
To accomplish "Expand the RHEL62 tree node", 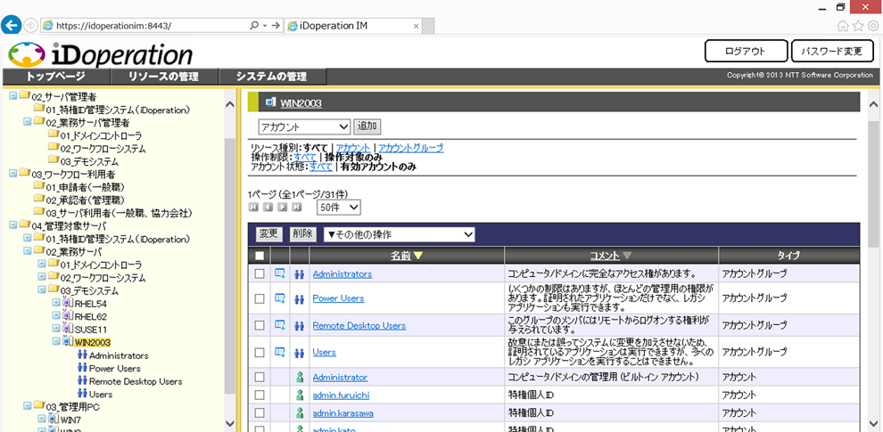I will pyautogui.click(x=56, y=316).
